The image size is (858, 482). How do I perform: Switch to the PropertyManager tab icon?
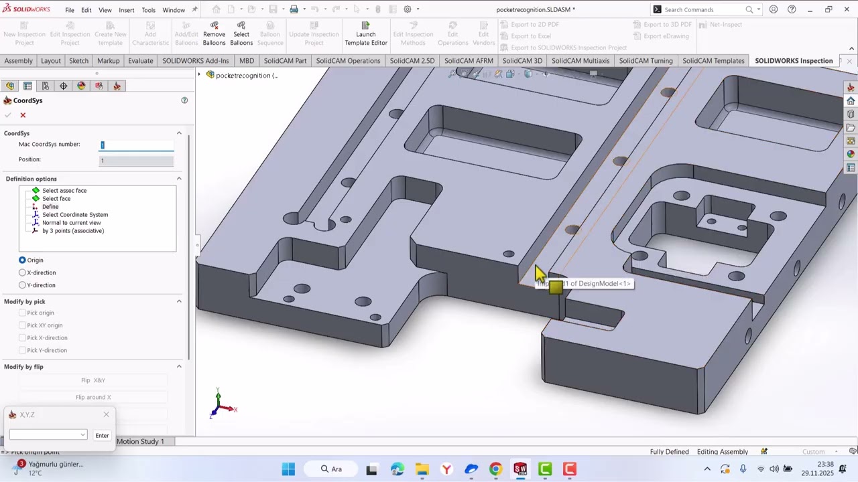[27, 86]
